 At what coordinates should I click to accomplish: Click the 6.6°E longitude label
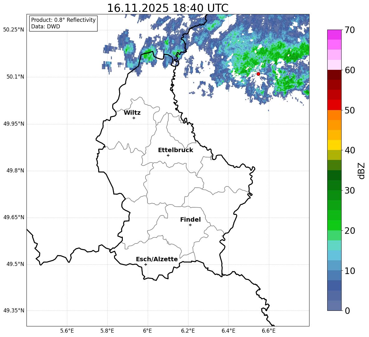[269, 331]
